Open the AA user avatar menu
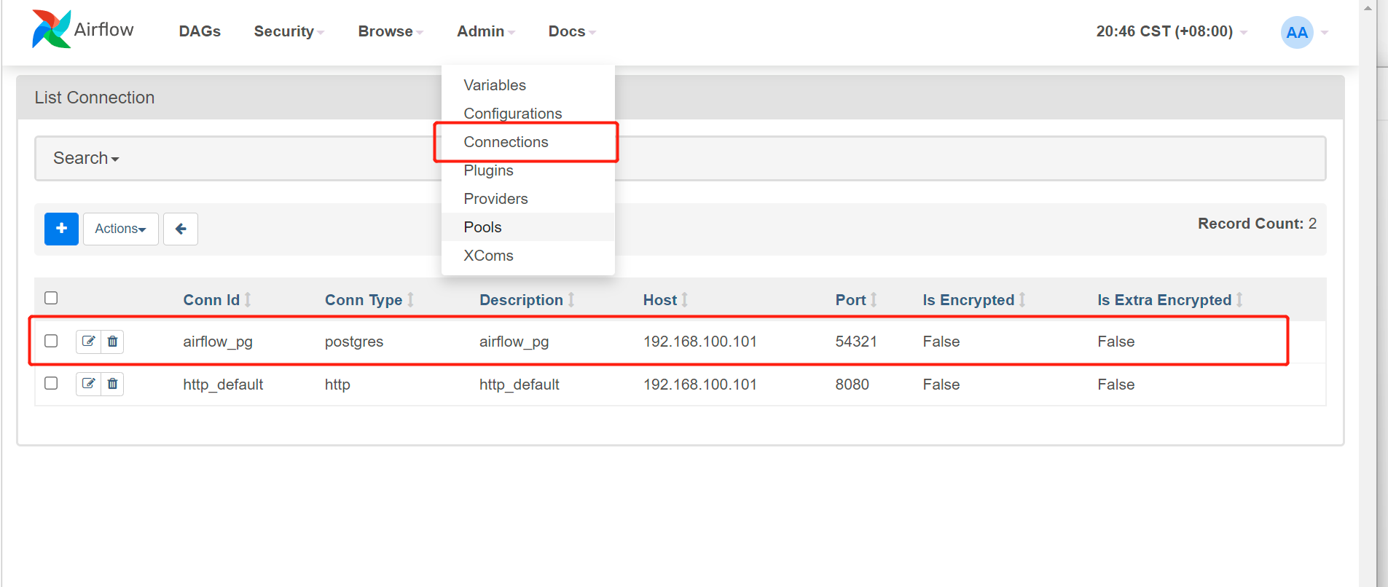The width and height of the screenshot is (1388, 587). 1297,32
